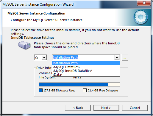
Task: Click the white Free Diskspace swatch
Action: pyautogui.click(x=85, y=91)
